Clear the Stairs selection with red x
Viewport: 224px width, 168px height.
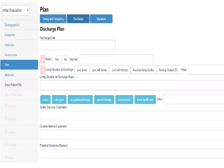click(x=43, y=59)
